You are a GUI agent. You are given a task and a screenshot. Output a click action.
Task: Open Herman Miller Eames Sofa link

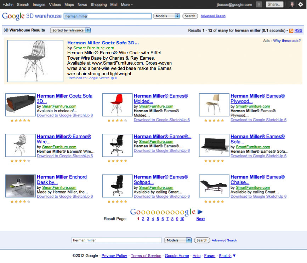click(x=257, y=139)
